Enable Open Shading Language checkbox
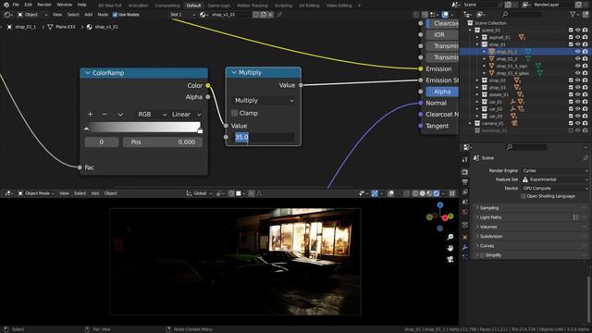The width and height of the screenshot is (592, 333). point(524,196)
